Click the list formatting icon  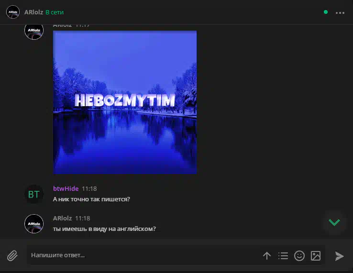283,256
